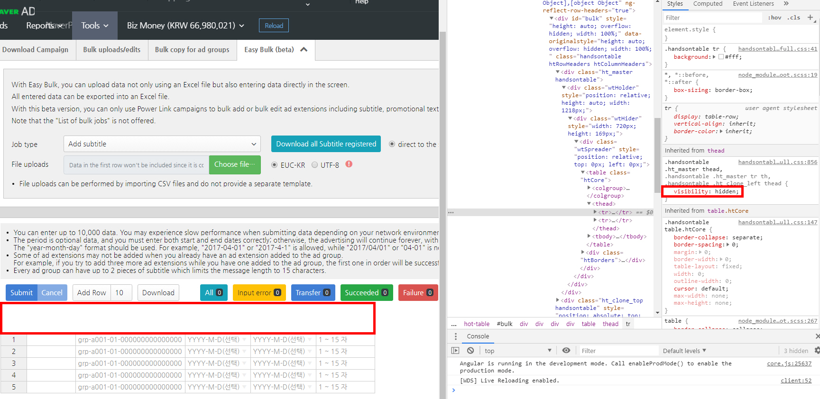Show more Styles pane tabs chevrons
The width and height of the screenshot is (820, 399).
[786, 4]
